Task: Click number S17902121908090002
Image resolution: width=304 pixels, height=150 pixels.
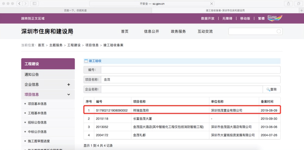Action: 112,110
